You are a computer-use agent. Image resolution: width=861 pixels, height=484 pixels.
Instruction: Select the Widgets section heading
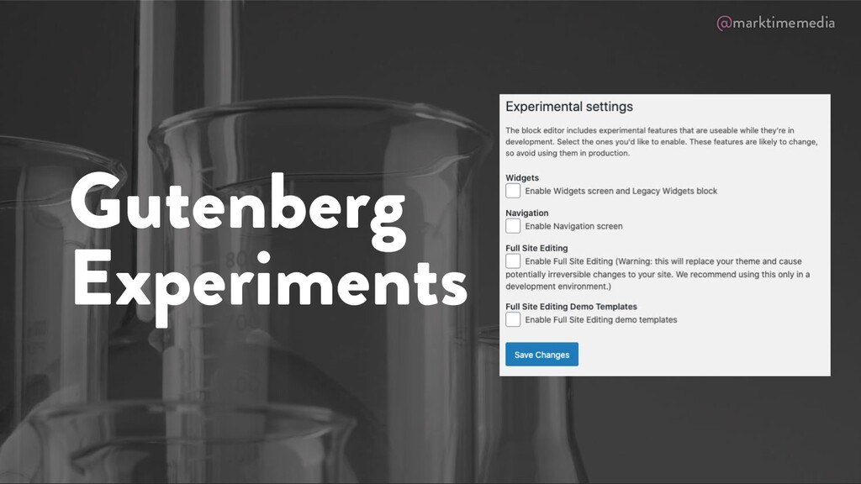tap(522, 178)
